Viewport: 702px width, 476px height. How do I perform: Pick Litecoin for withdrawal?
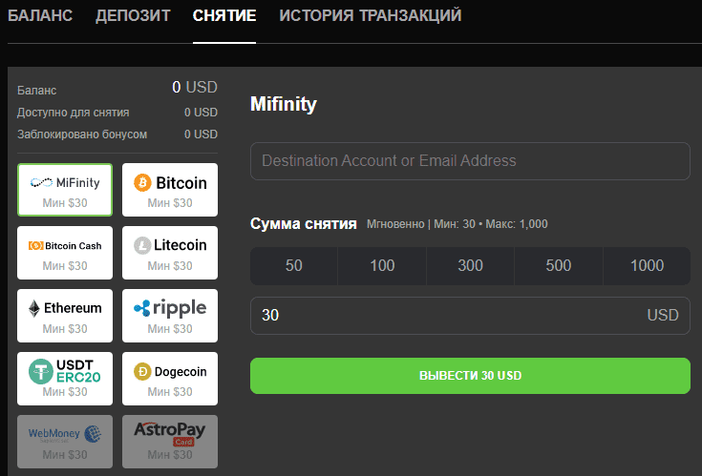(x=170, y=253)
